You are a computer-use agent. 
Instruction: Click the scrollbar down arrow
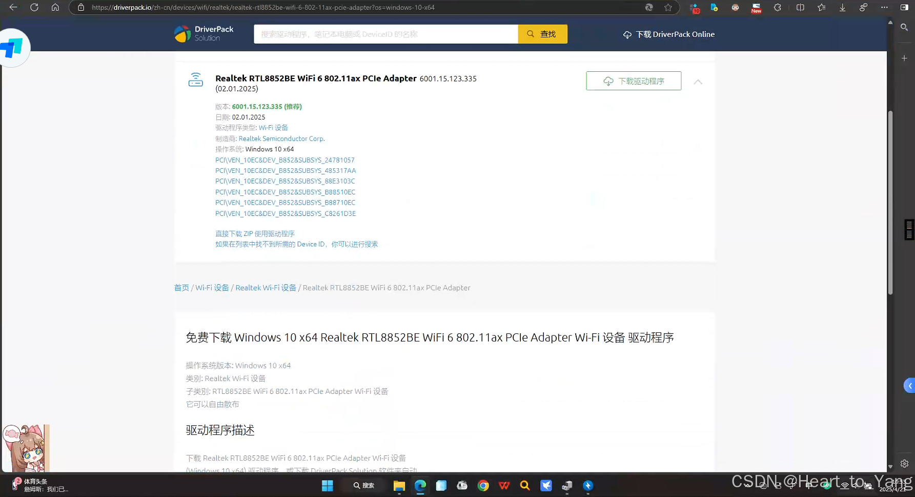click(890, 466)
